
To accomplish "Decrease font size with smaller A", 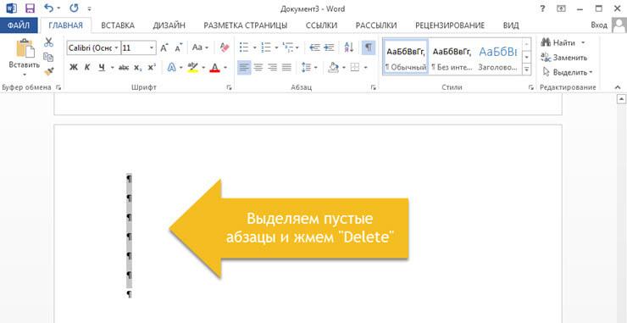I will [178, 47].
